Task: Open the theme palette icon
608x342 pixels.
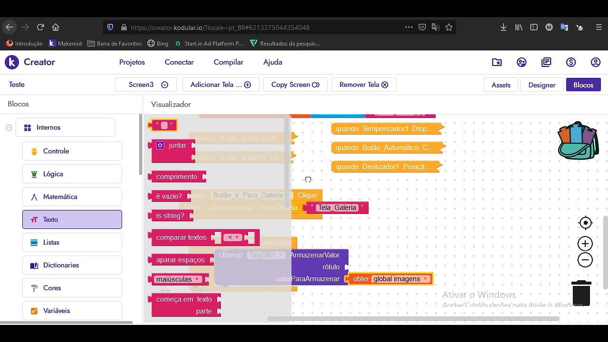Action: point(522,62)
